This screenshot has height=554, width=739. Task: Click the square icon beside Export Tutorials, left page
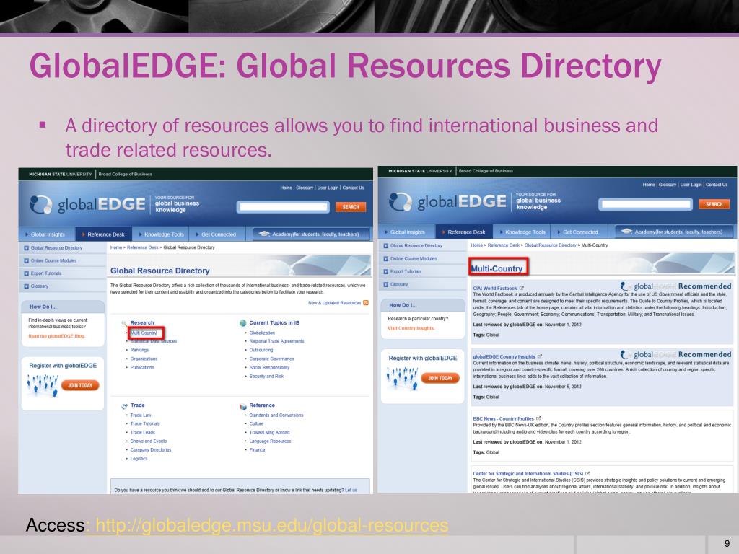click(x=27, y=273)
